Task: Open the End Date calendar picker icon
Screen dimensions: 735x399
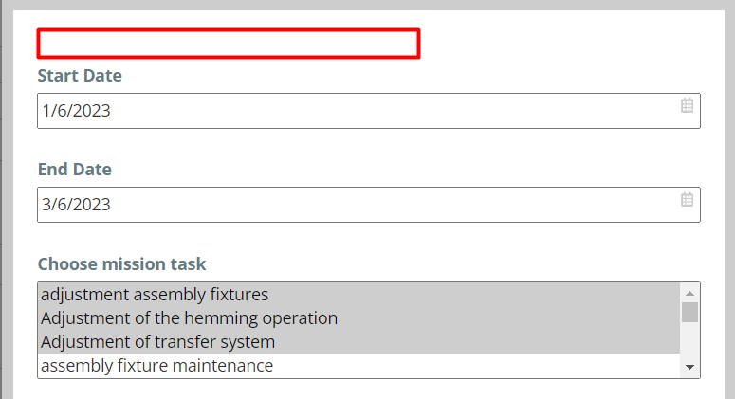Action: (687, 199)
